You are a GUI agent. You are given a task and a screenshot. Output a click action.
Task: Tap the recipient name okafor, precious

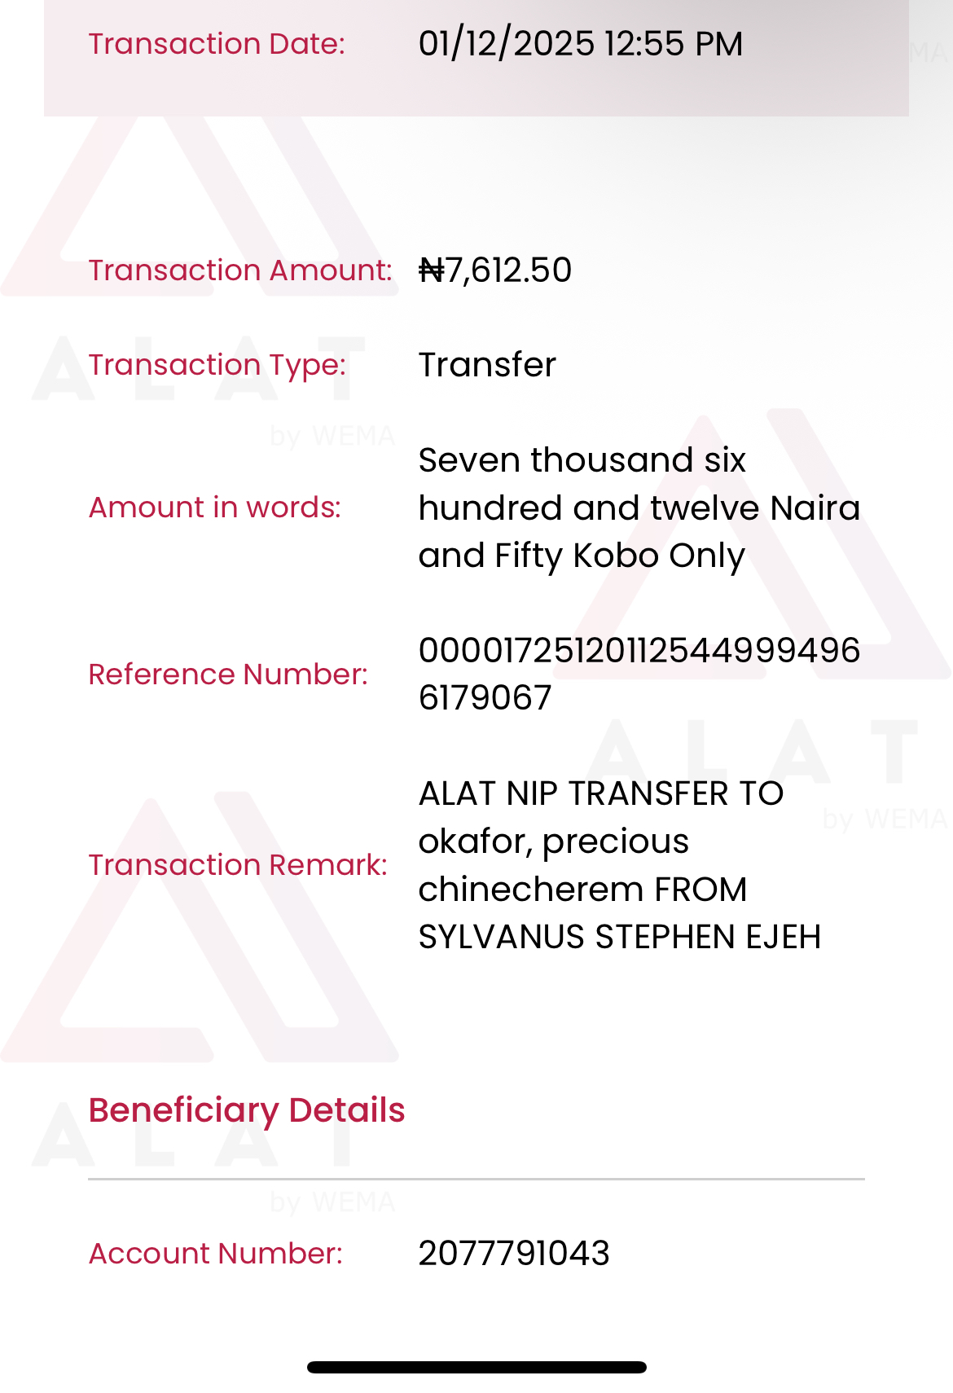point(554,842)
